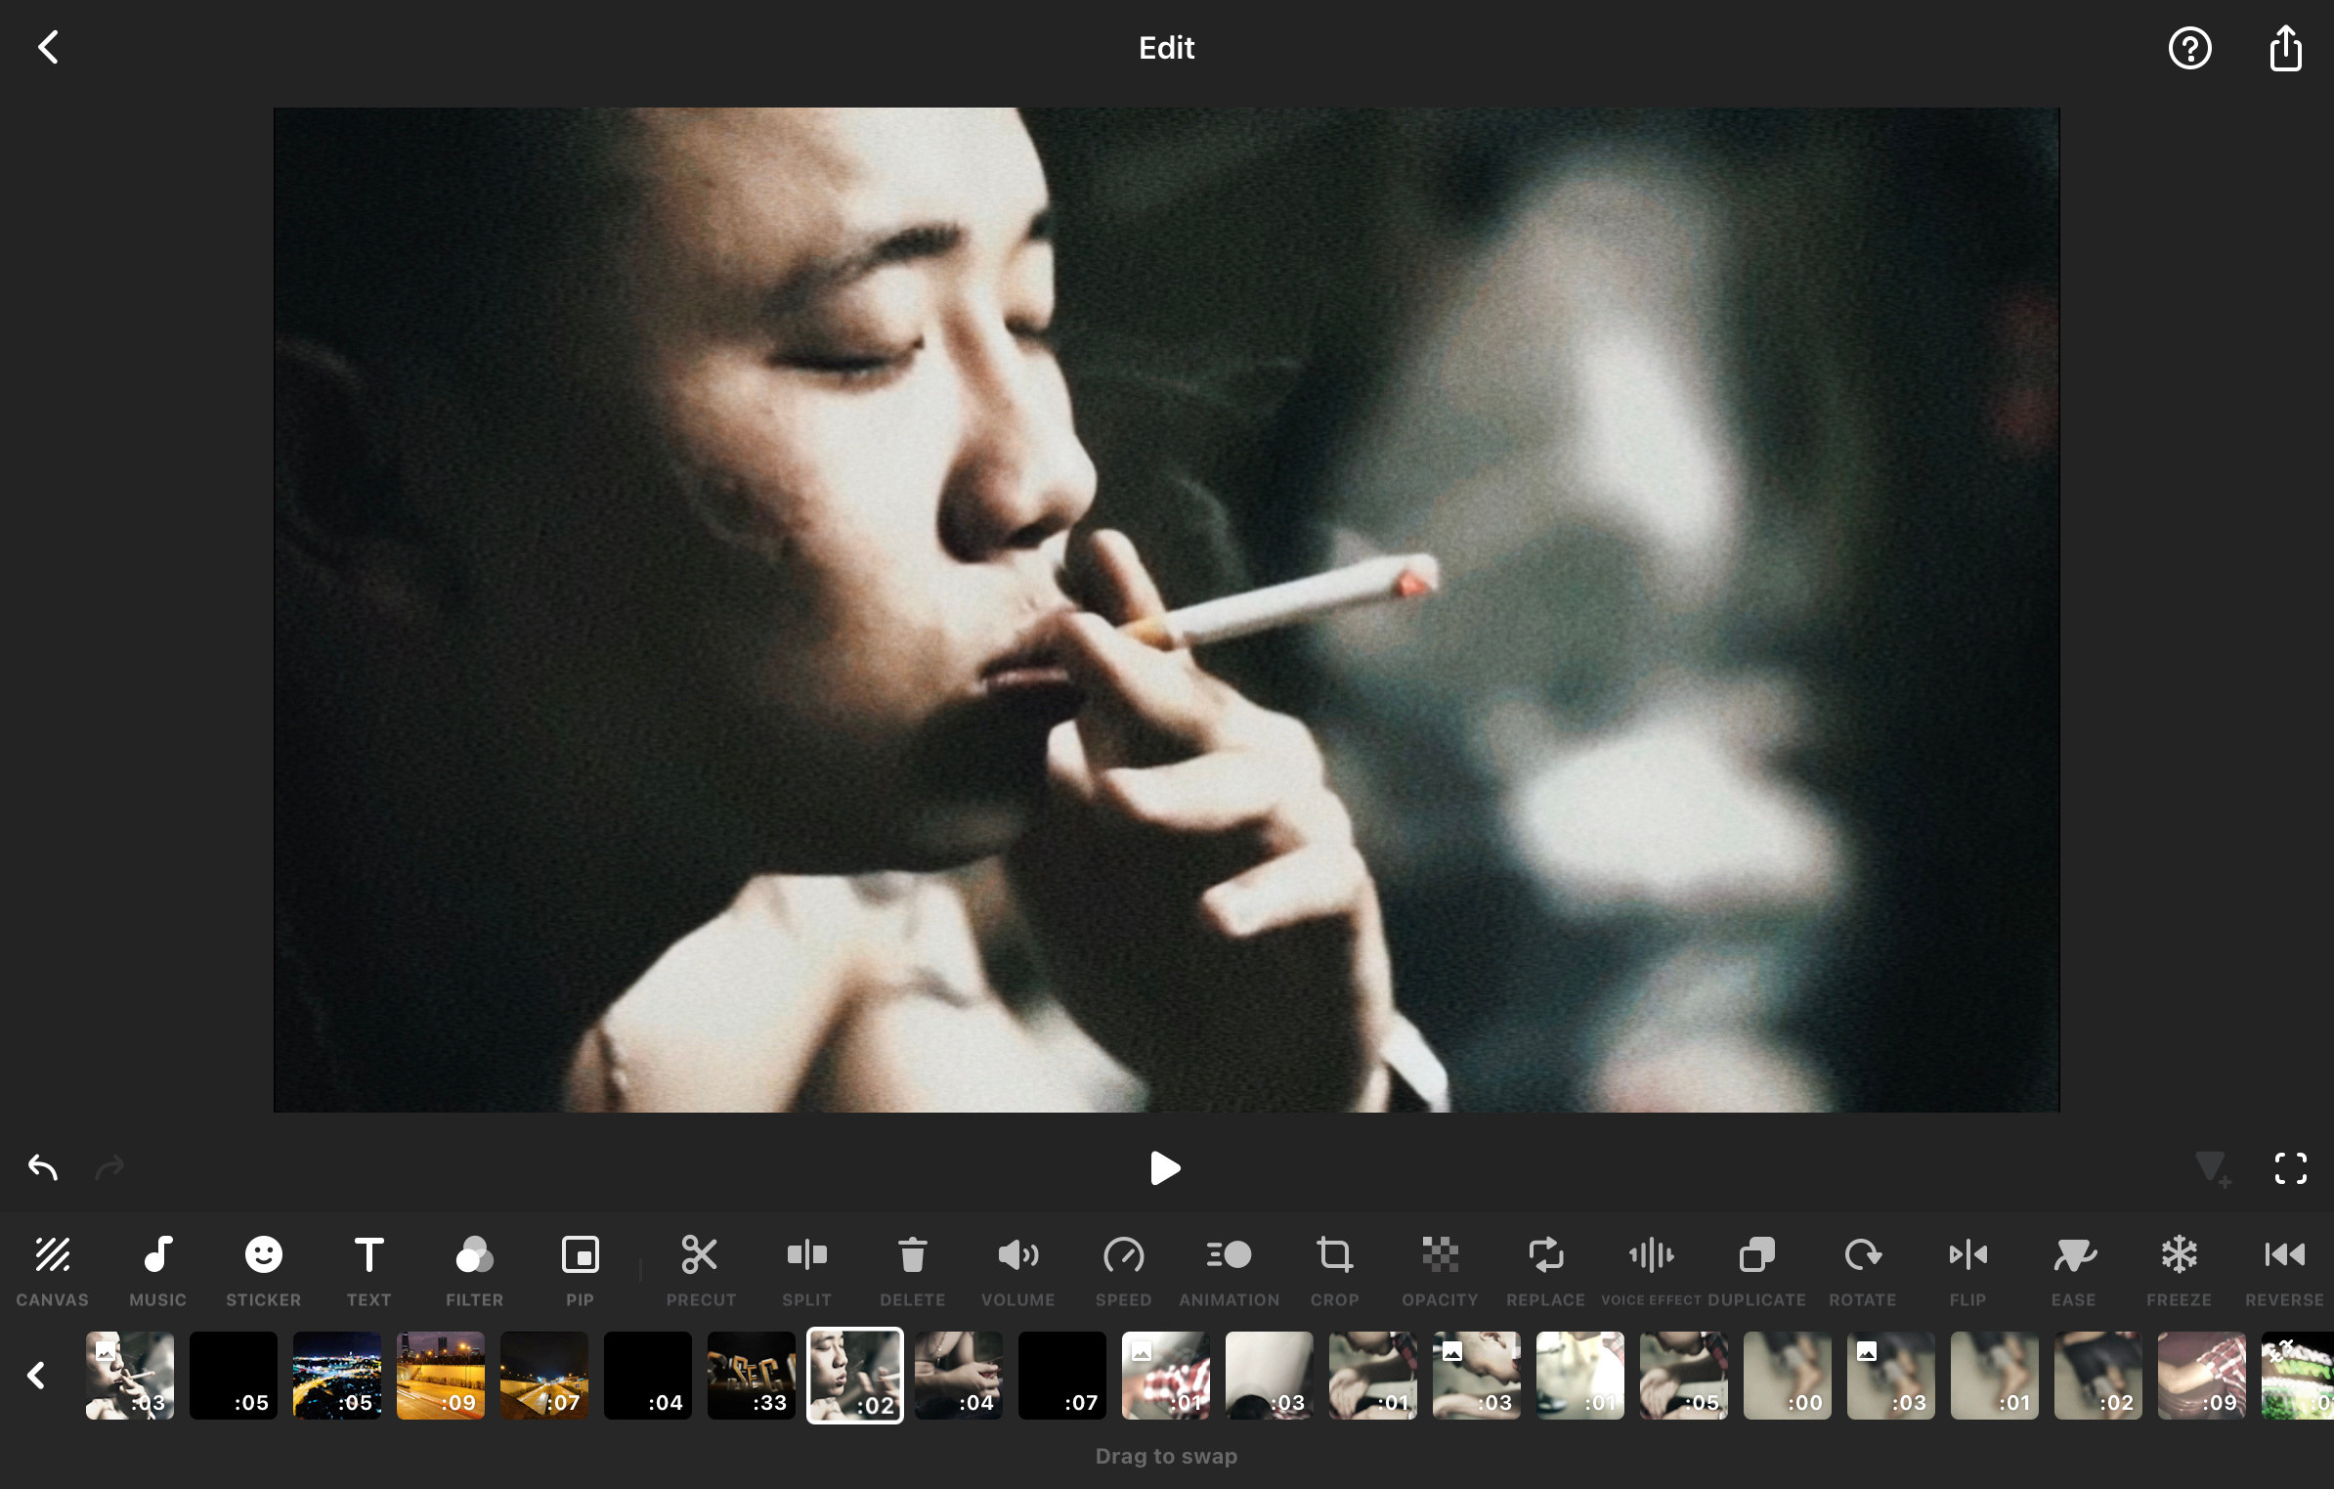The height and width of the screenshot is (1489, 2334).
Task: Adjust clip Volume
Action: tap(1017, 1271)
